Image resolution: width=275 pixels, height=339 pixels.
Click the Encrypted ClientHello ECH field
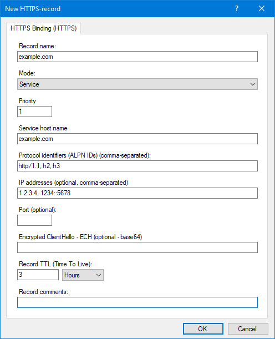tap(137, 247)
